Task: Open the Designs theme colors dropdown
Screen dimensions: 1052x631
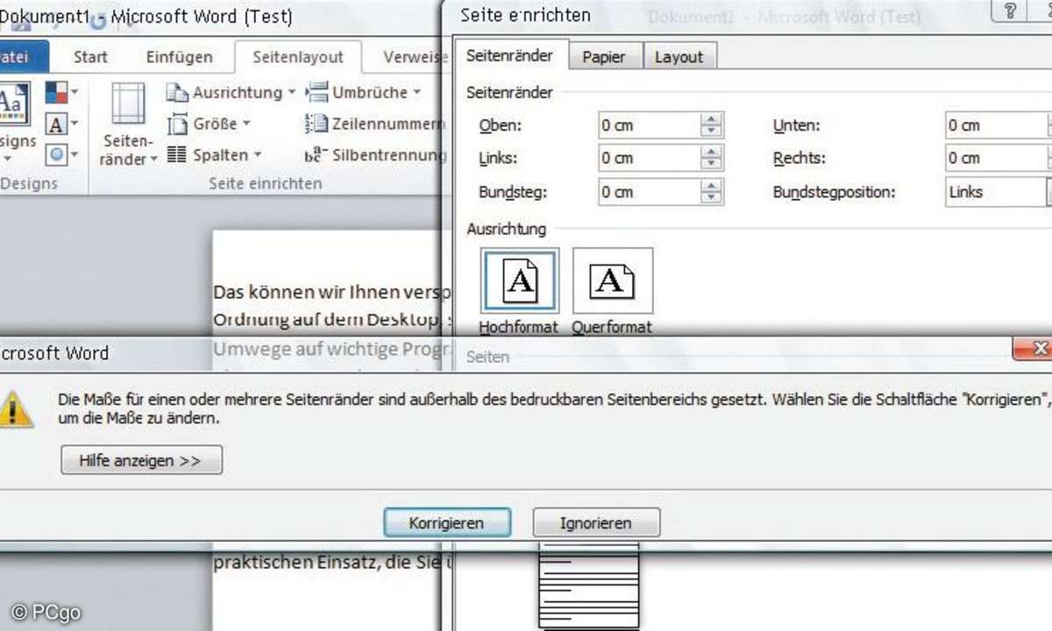Action: pos(61,91)
